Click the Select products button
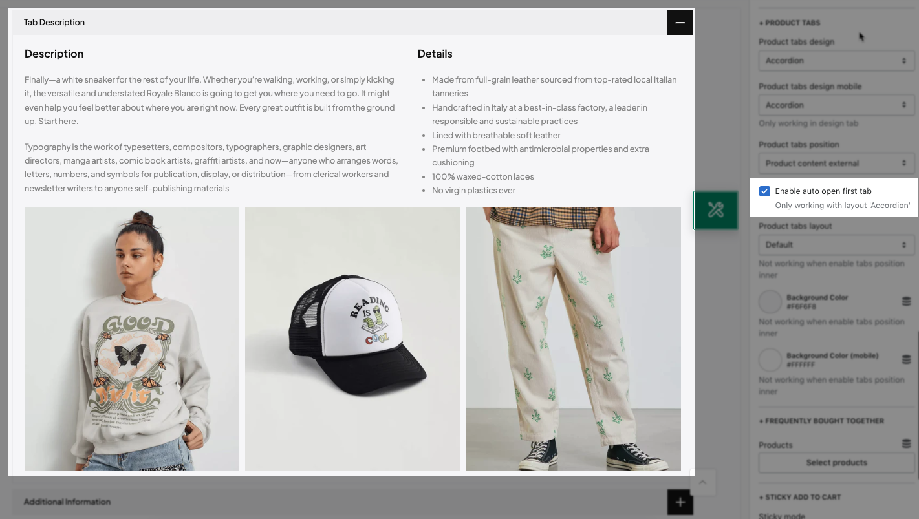This screenshot has height=519, width=919. click(836, 463)
